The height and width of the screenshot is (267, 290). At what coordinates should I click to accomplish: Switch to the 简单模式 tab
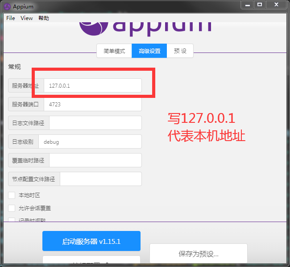point(114,51)
